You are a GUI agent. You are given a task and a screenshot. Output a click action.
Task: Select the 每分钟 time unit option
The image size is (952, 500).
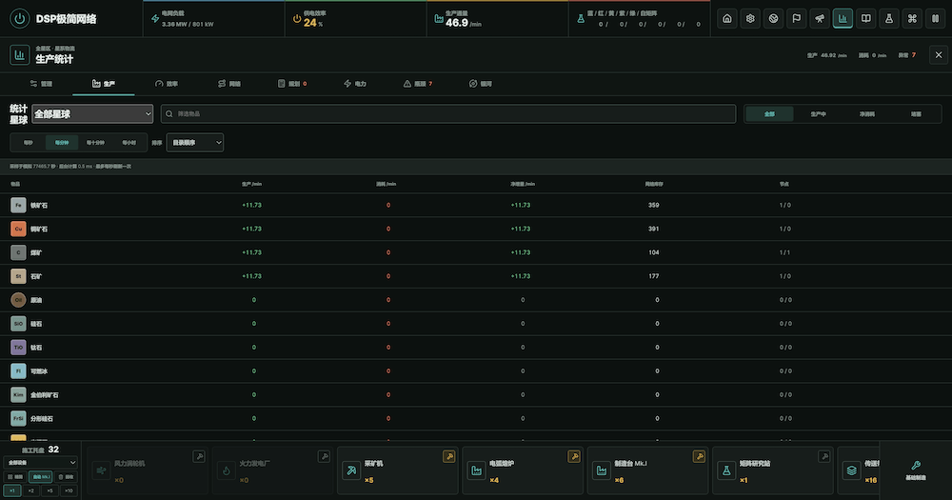[62, 143]
